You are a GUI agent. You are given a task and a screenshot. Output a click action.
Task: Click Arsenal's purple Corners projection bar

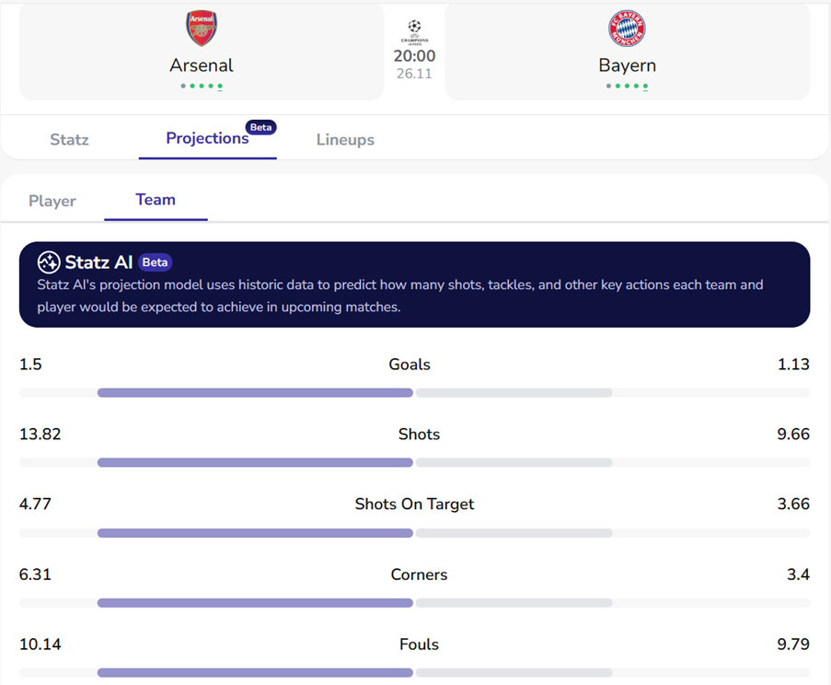(255, 603)
